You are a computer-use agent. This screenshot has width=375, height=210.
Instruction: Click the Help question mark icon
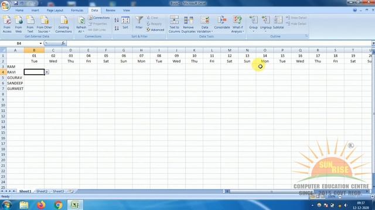(x=355, y=10)
